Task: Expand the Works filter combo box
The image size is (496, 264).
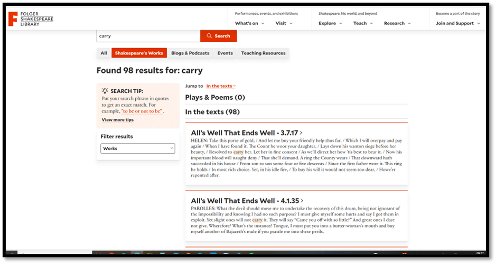Action: [x=137, y=148]
